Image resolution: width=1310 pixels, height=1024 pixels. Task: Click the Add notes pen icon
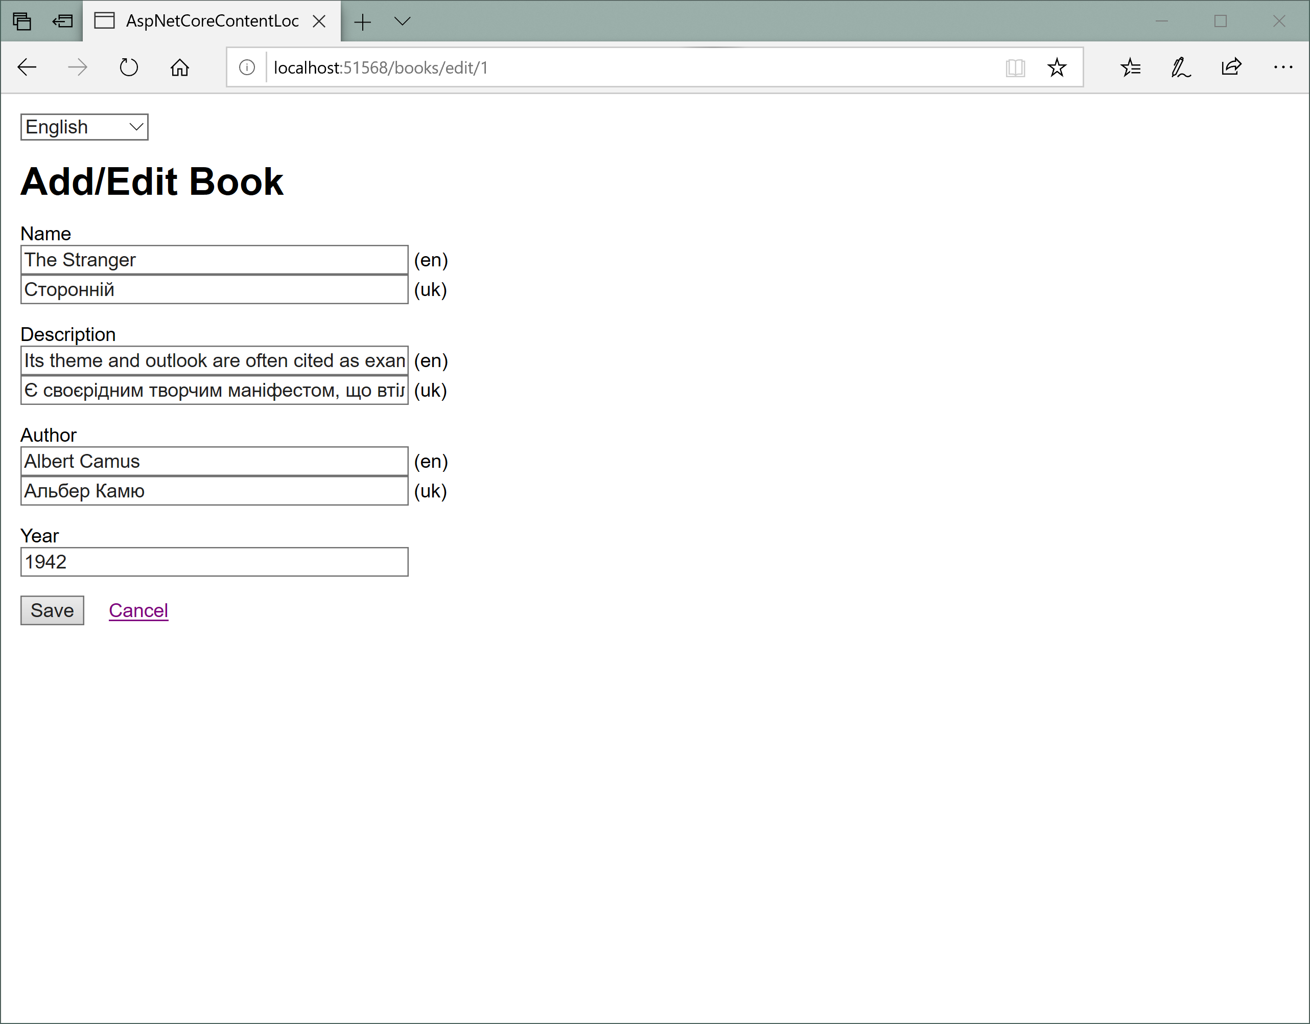(x=1180, y=67)
